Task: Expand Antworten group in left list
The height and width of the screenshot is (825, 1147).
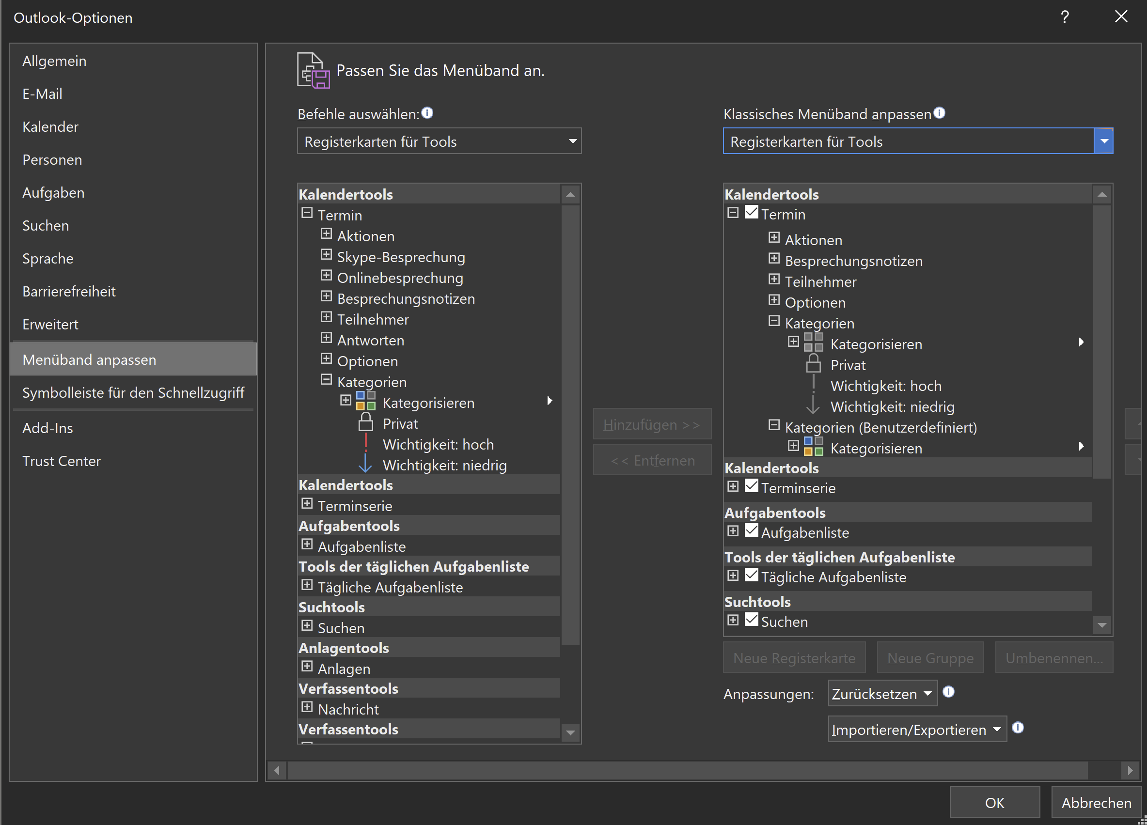Action: click(x=326, y=338)
